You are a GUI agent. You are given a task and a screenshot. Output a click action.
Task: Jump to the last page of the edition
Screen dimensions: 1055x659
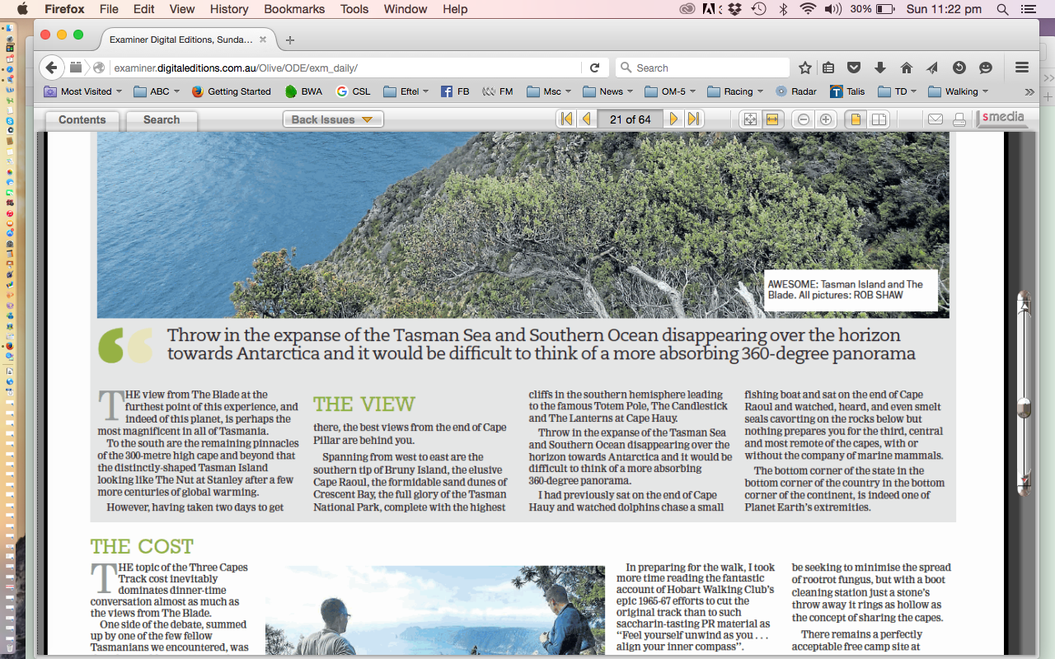(x=694, y=119)
